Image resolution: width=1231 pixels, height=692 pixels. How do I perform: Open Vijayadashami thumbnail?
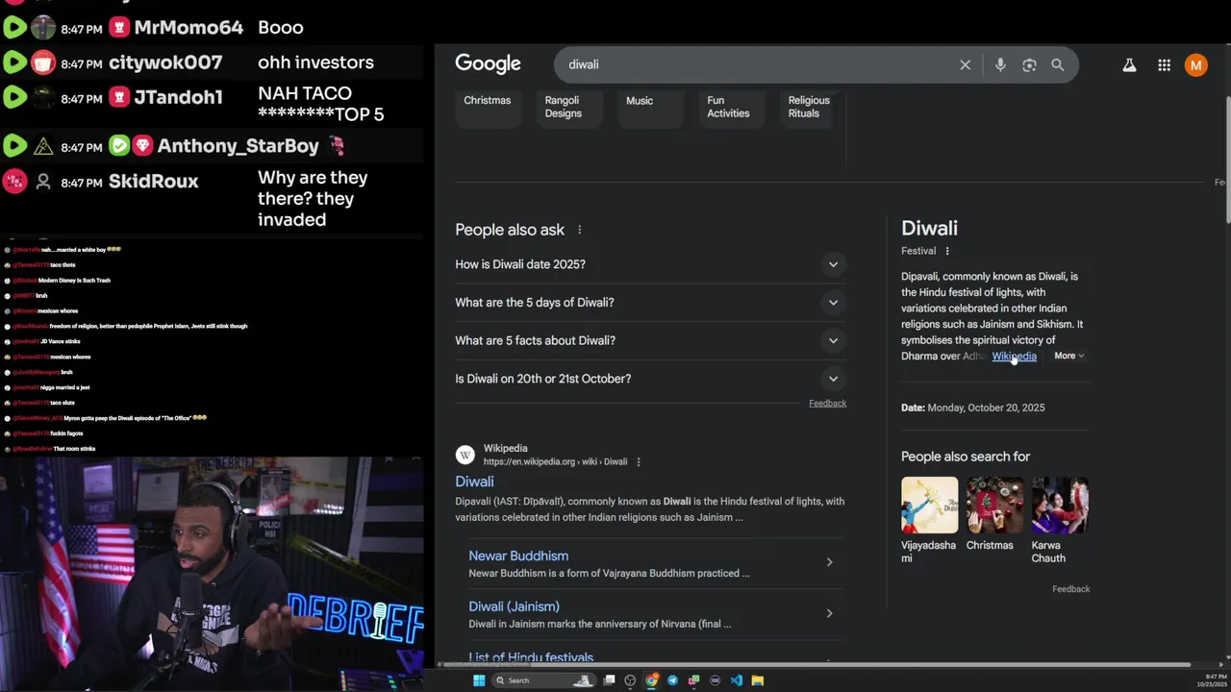(929, 505)
